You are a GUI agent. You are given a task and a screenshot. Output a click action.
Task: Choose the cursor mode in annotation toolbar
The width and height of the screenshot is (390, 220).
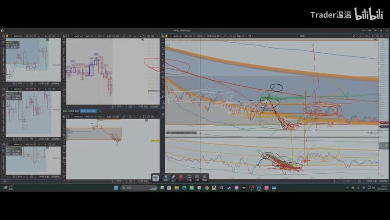coord(166,178)
